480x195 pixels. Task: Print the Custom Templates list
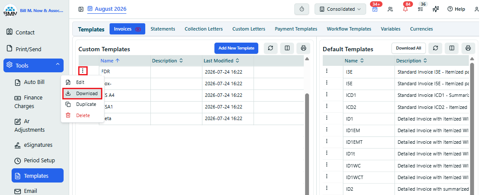click(x=303, y=48)
